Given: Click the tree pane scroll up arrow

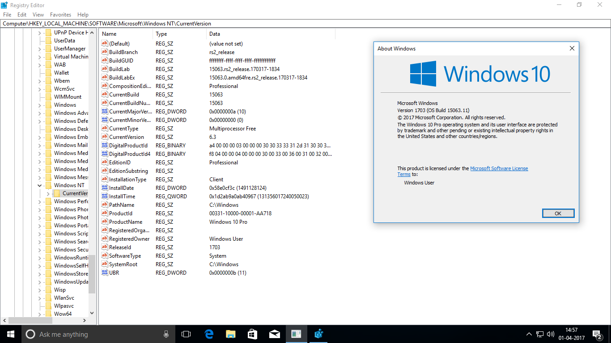Looking at the screenshot, I should (x=92, y=33).
